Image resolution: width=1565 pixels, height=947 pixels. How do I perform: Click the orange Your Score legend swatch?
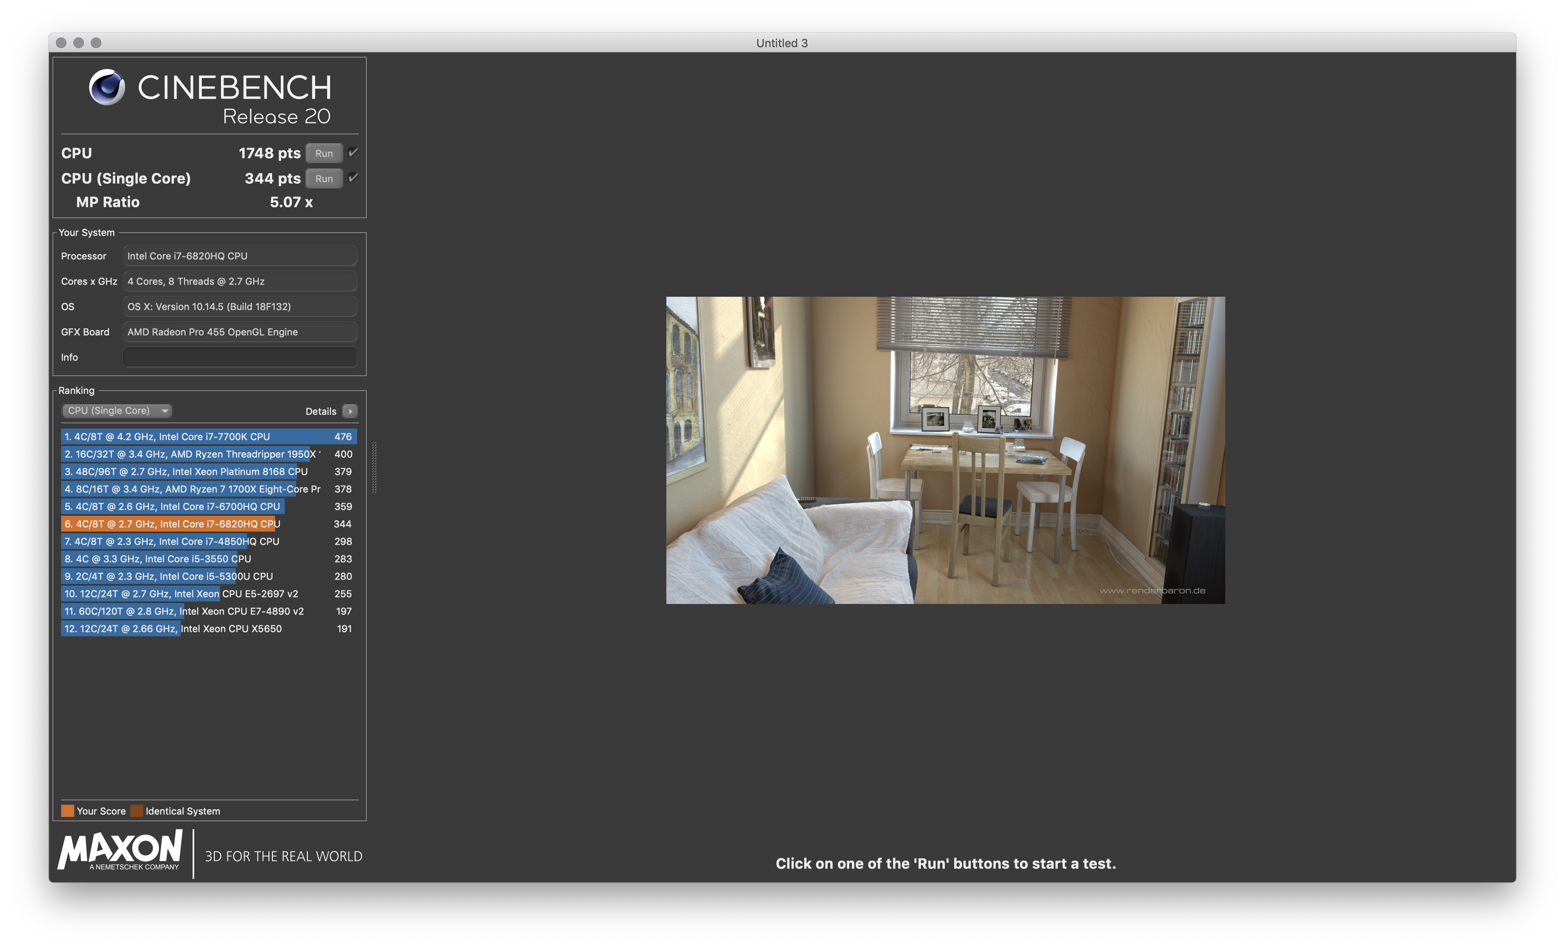pyautogui.click(x=67, y=810)
